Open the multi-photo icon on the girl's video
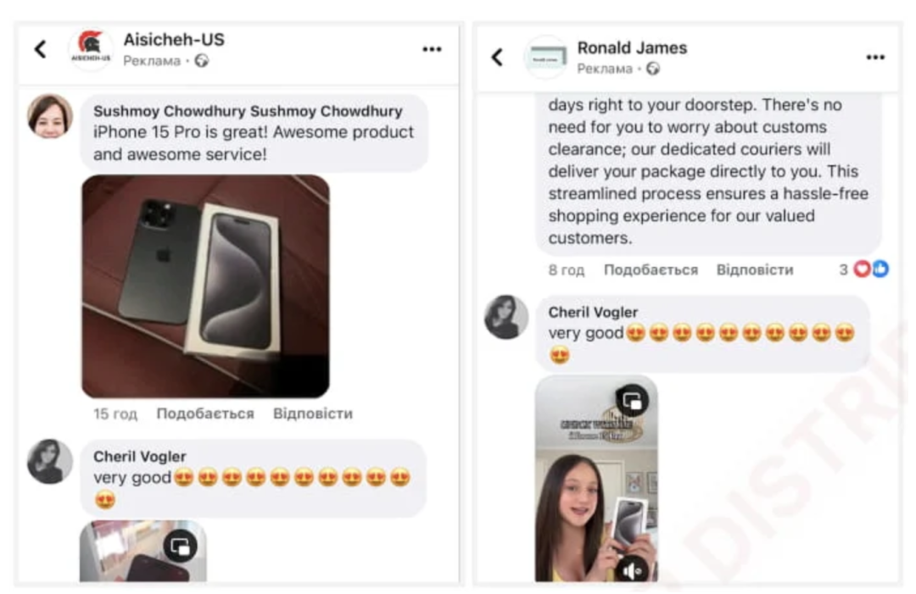Image resolution: width=916 pixels, height=594 pixels. point(632,401)
